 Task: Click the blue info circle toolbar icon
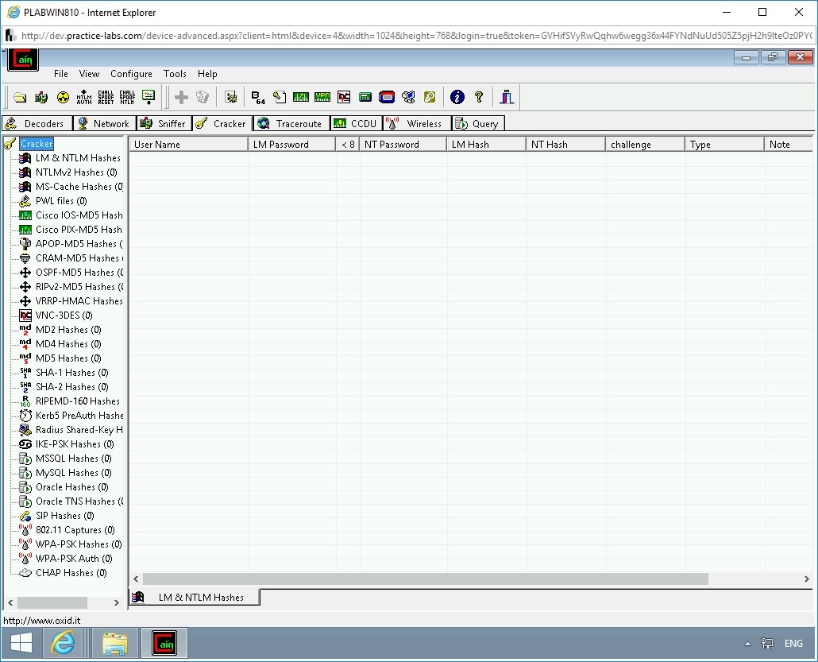pyautogui.click(x=457, y=97)
